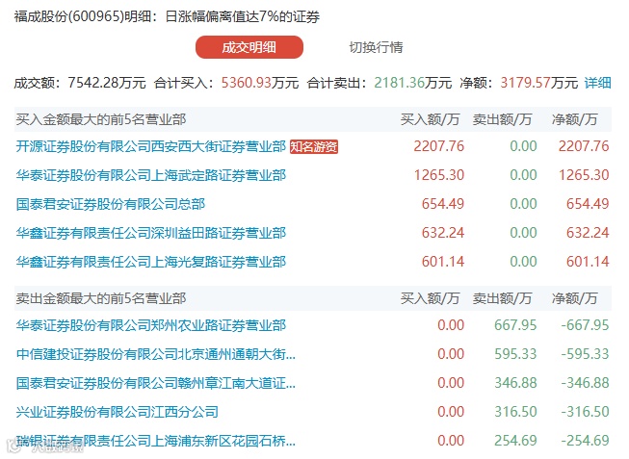Open 兴业证券江西分公司 link
Screen dimensions: 629x459
118,412
